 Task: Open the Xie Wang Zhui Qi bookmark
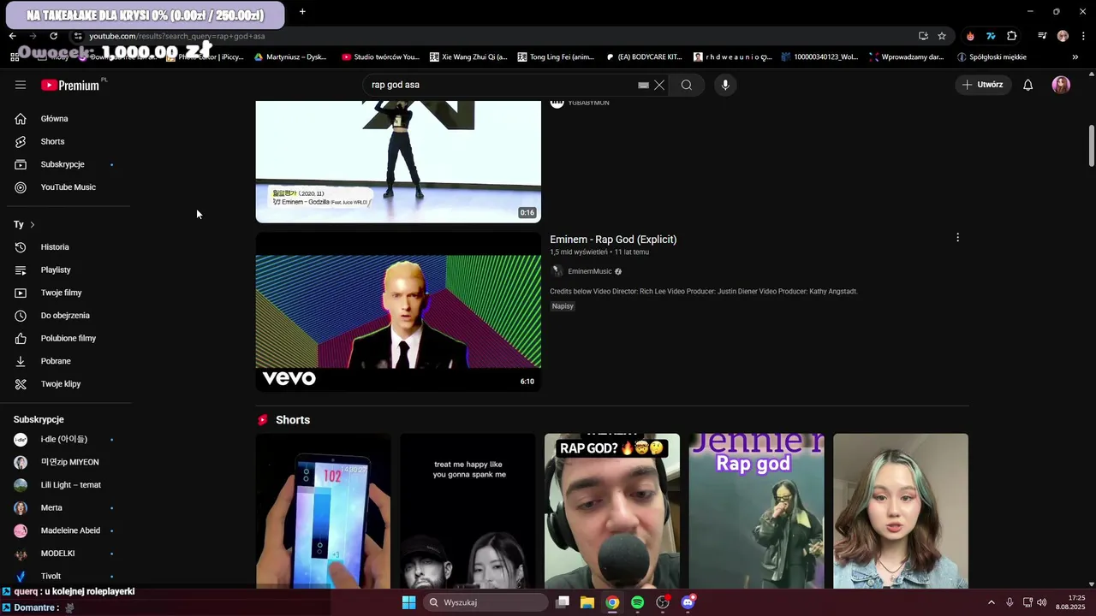coord(468,57)
